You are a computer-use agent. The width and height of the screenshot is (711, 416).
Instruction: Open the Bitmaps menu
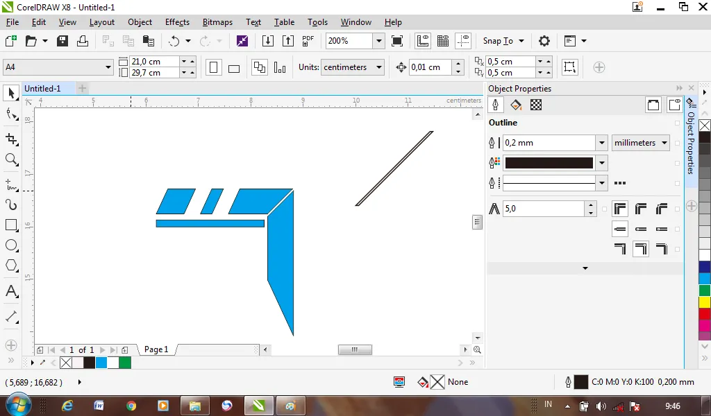coord(217,22)
